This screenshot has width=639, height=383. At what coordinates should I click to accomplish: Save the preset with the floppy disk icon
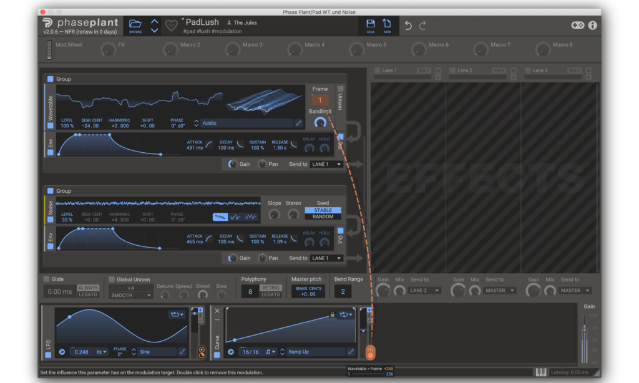(371, 24)
